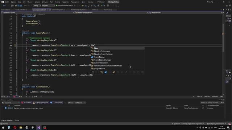Select SleepTimeout in the IntelliSense list
The width and height of the screenshot is (232, 130).
coord(117,69)
